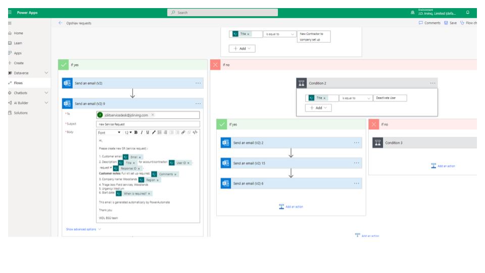Image resolution: width=485 pixels, height=273 pixels.
Task: Open Add dropdown in top condition
Action: (x=242, y=49)
